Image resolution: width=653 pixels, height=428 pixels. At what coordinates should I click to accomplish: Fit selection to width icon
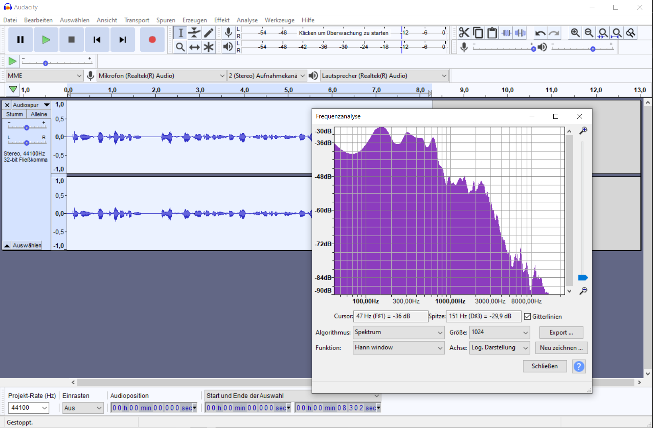(603, 33)
